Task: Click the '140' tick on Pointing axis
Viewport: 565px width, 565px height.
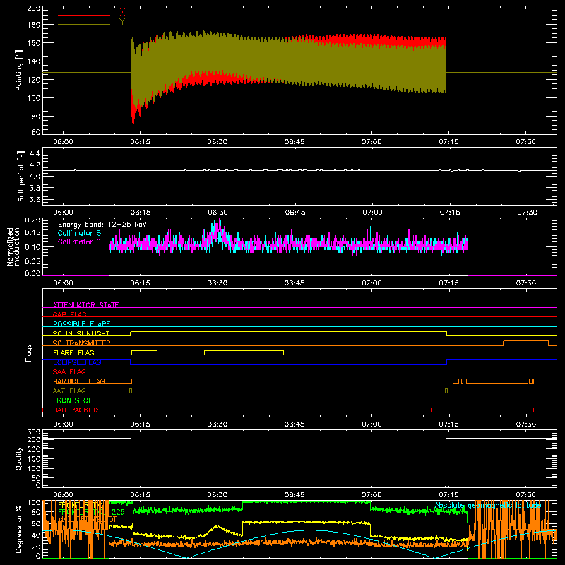Action: pos(34,61)
